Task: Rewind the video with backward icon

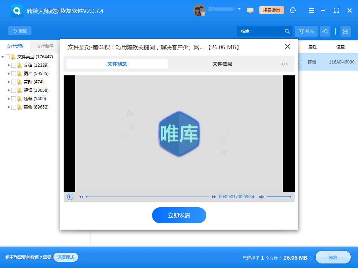Action: coord(81,197)
